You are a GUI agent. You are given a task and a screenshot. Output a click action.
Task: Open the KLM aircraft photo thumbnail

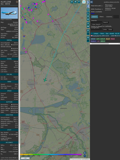click(9, 13)
